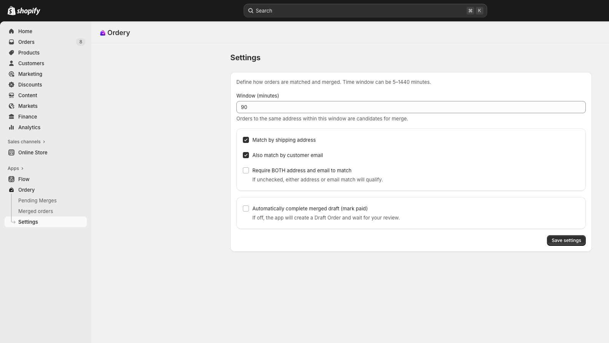
Task: Open Orders with 8 badge
Action: click(46, 42)
